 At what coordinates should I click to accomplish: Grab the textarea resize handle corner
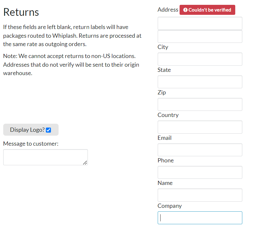[x=85, y=163]
